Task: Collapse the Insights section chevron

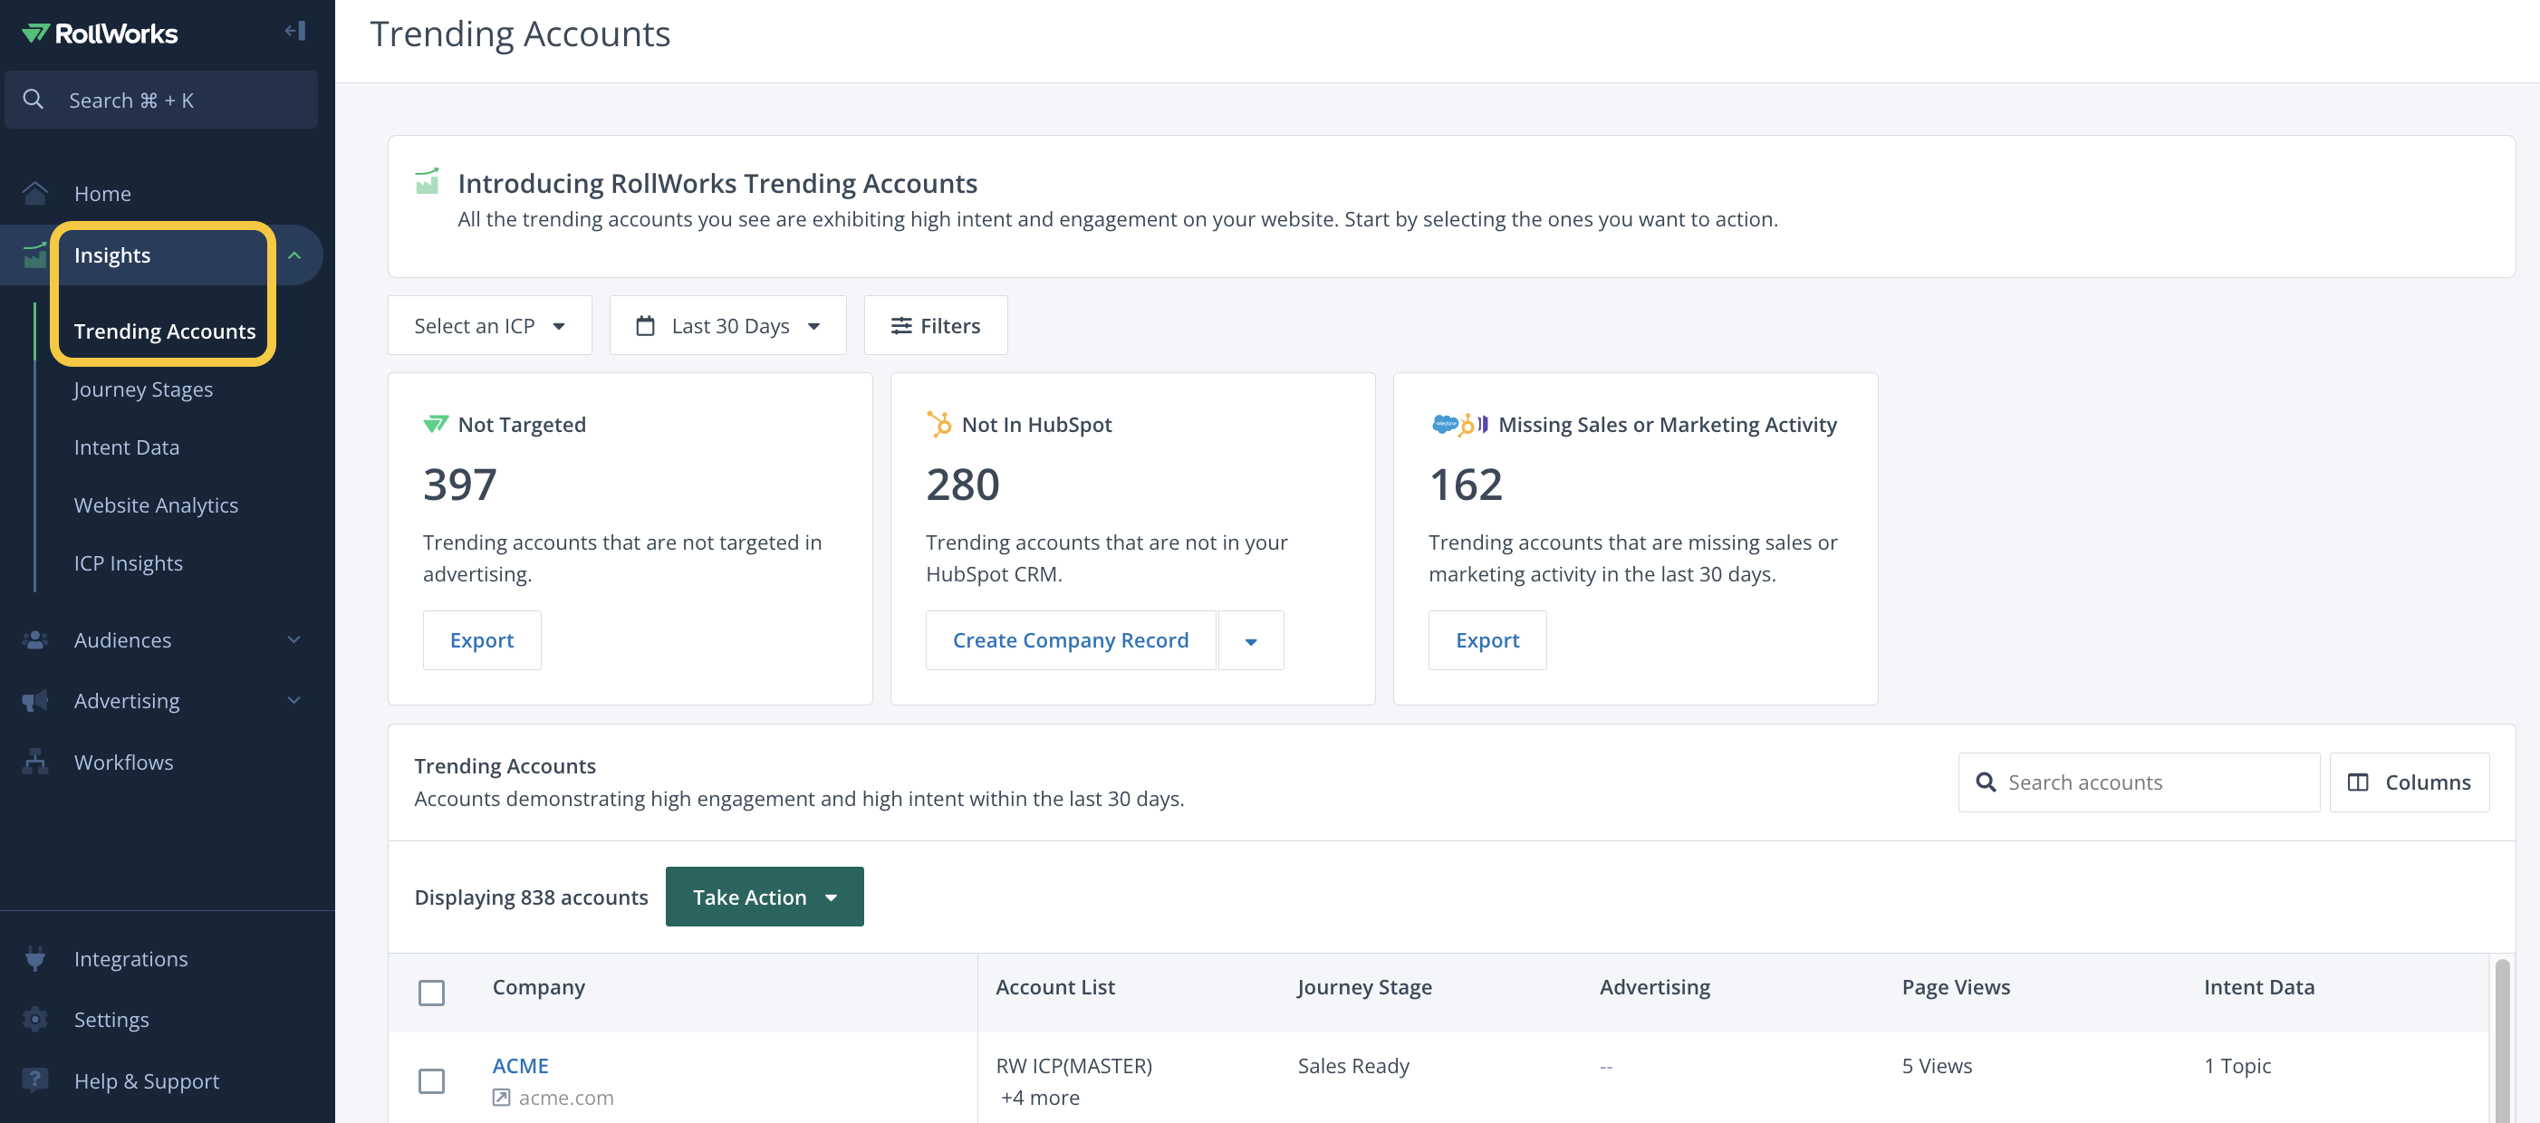Action: pyautogui.click(x=293, y=255)
